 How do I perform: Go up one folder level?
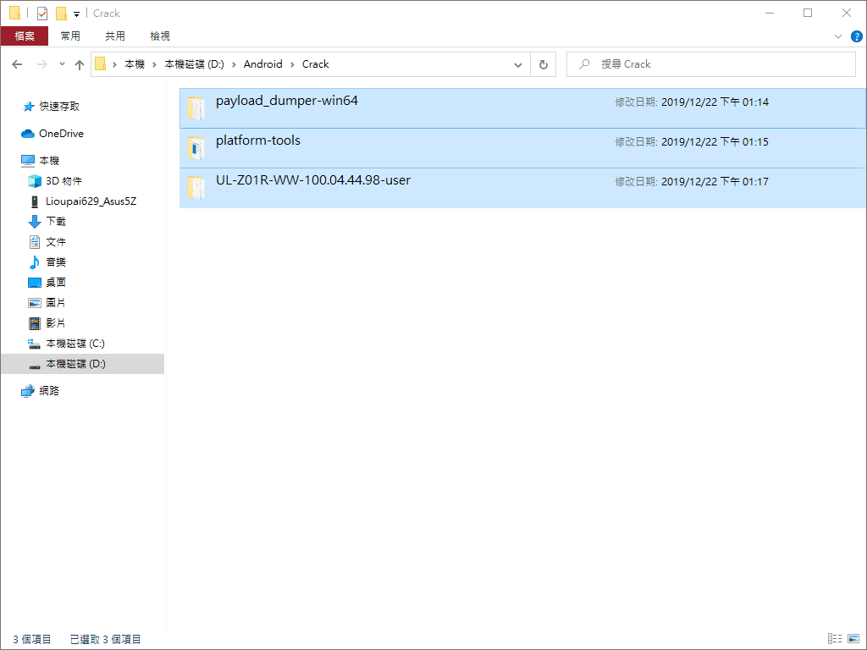pos(80,64)
